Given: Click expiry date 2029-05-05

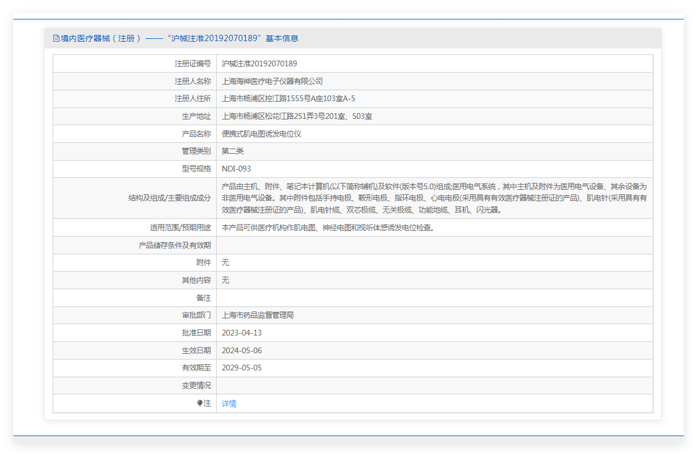Looking at the screenshot, I should pos(242,368).
